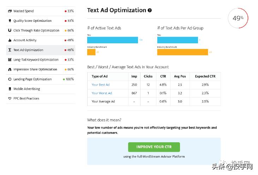Select the PPC Best Practices item
Image resolution: width=258 pixels, height=175 pixels.
(26, 99)
